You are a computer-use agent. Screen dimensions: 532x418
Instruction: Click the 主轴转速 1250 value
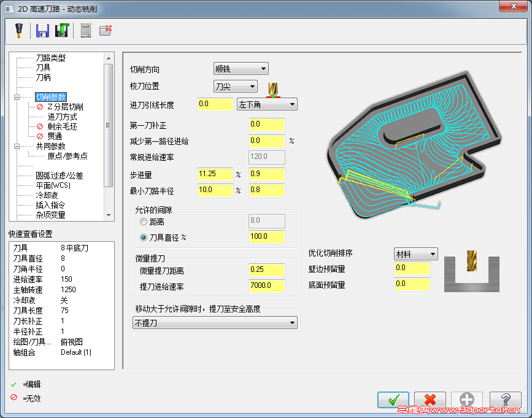68,290
